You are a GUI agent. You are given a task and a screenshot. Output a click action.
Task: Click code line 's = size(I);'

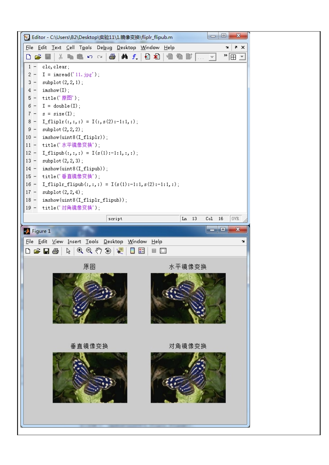pyautogui.click(x=58, y=114)
